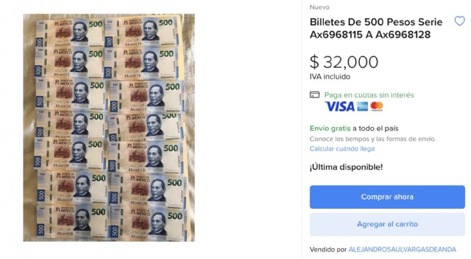Viewport: 471px width, 259px height.
Task: Open seller ALEJANDROSAULVARGASDEANDA profile link
Action: coord(402,249)
